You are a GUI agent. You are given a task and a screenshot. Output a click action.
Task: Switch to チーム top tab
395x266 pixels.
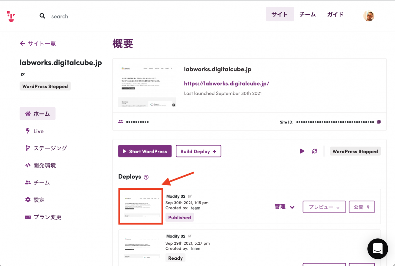pos(307,14)
